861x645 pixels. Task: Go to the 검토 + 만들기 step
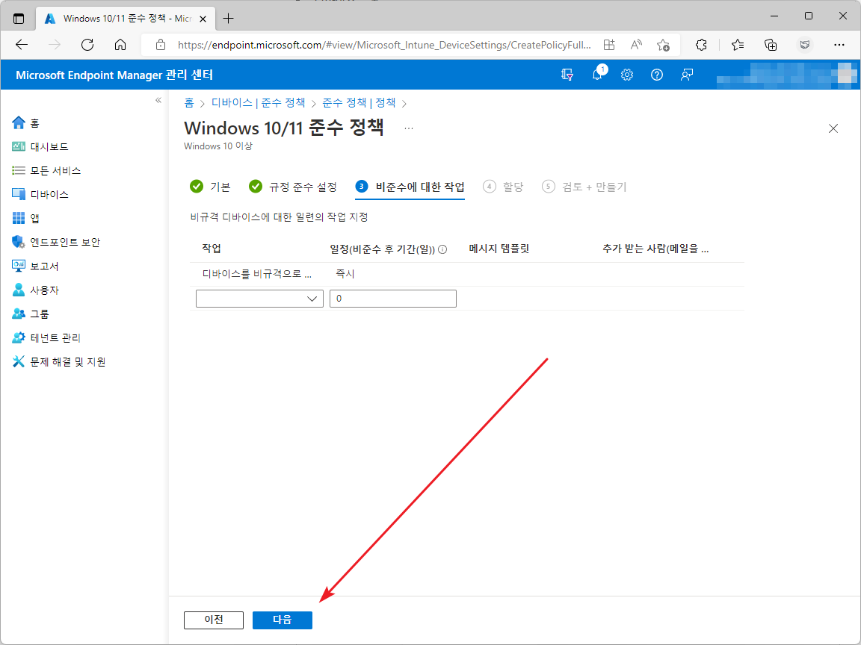[x=584, y=187]
